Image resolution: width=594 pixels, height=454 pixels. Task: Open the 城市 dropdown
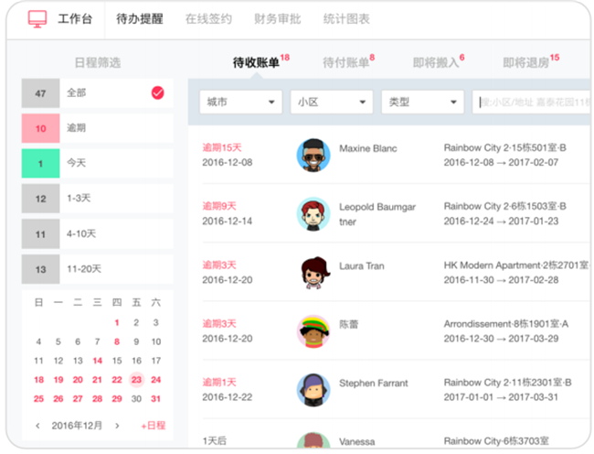pos(240,102)
